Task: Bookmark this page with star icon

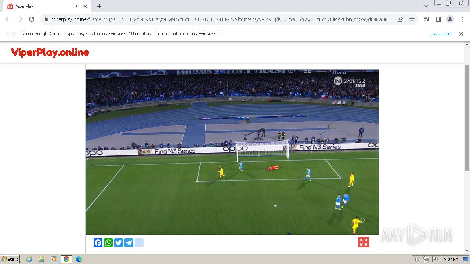Action: [412, 19]
